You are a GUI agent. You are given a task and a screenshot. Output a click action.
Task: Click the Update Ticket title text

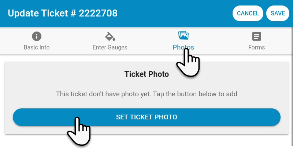pos(42,13)
